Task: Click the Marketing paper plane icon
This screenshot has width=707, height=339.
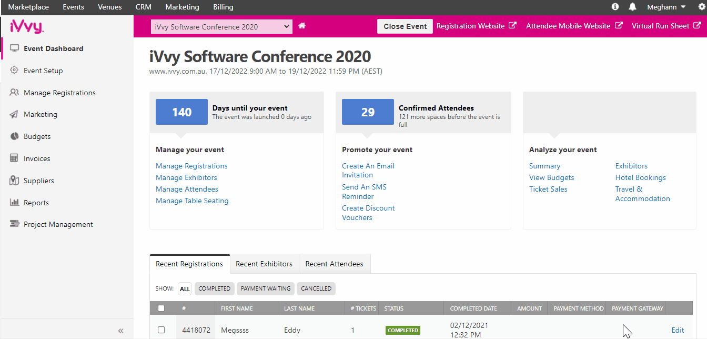Action: 14,114
